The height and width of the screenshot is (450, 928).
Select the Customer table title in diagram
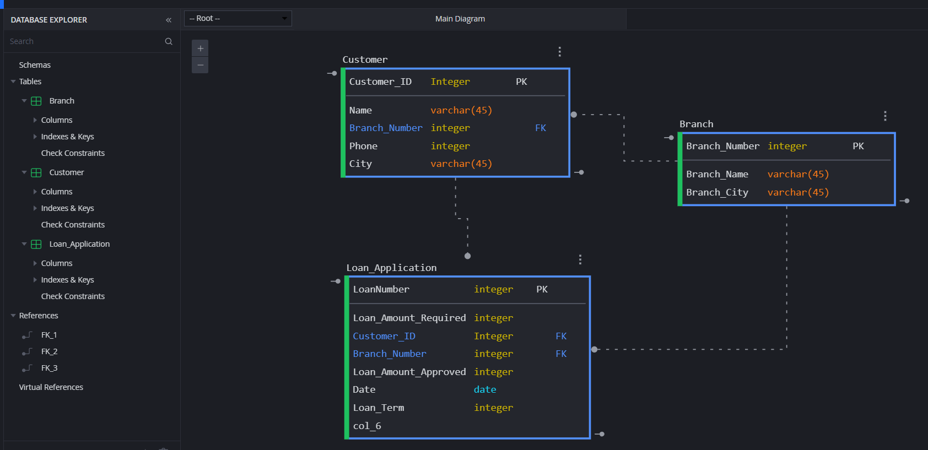[365, 59]
